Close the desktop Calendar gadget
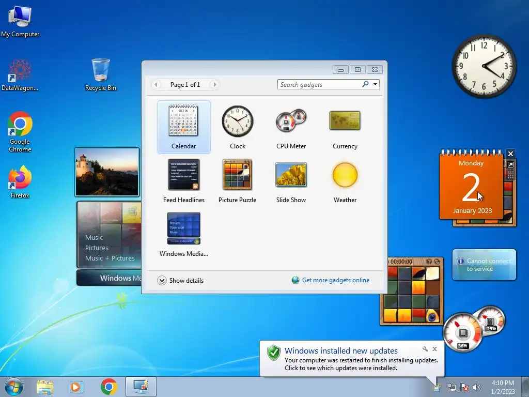 point(510,154)
